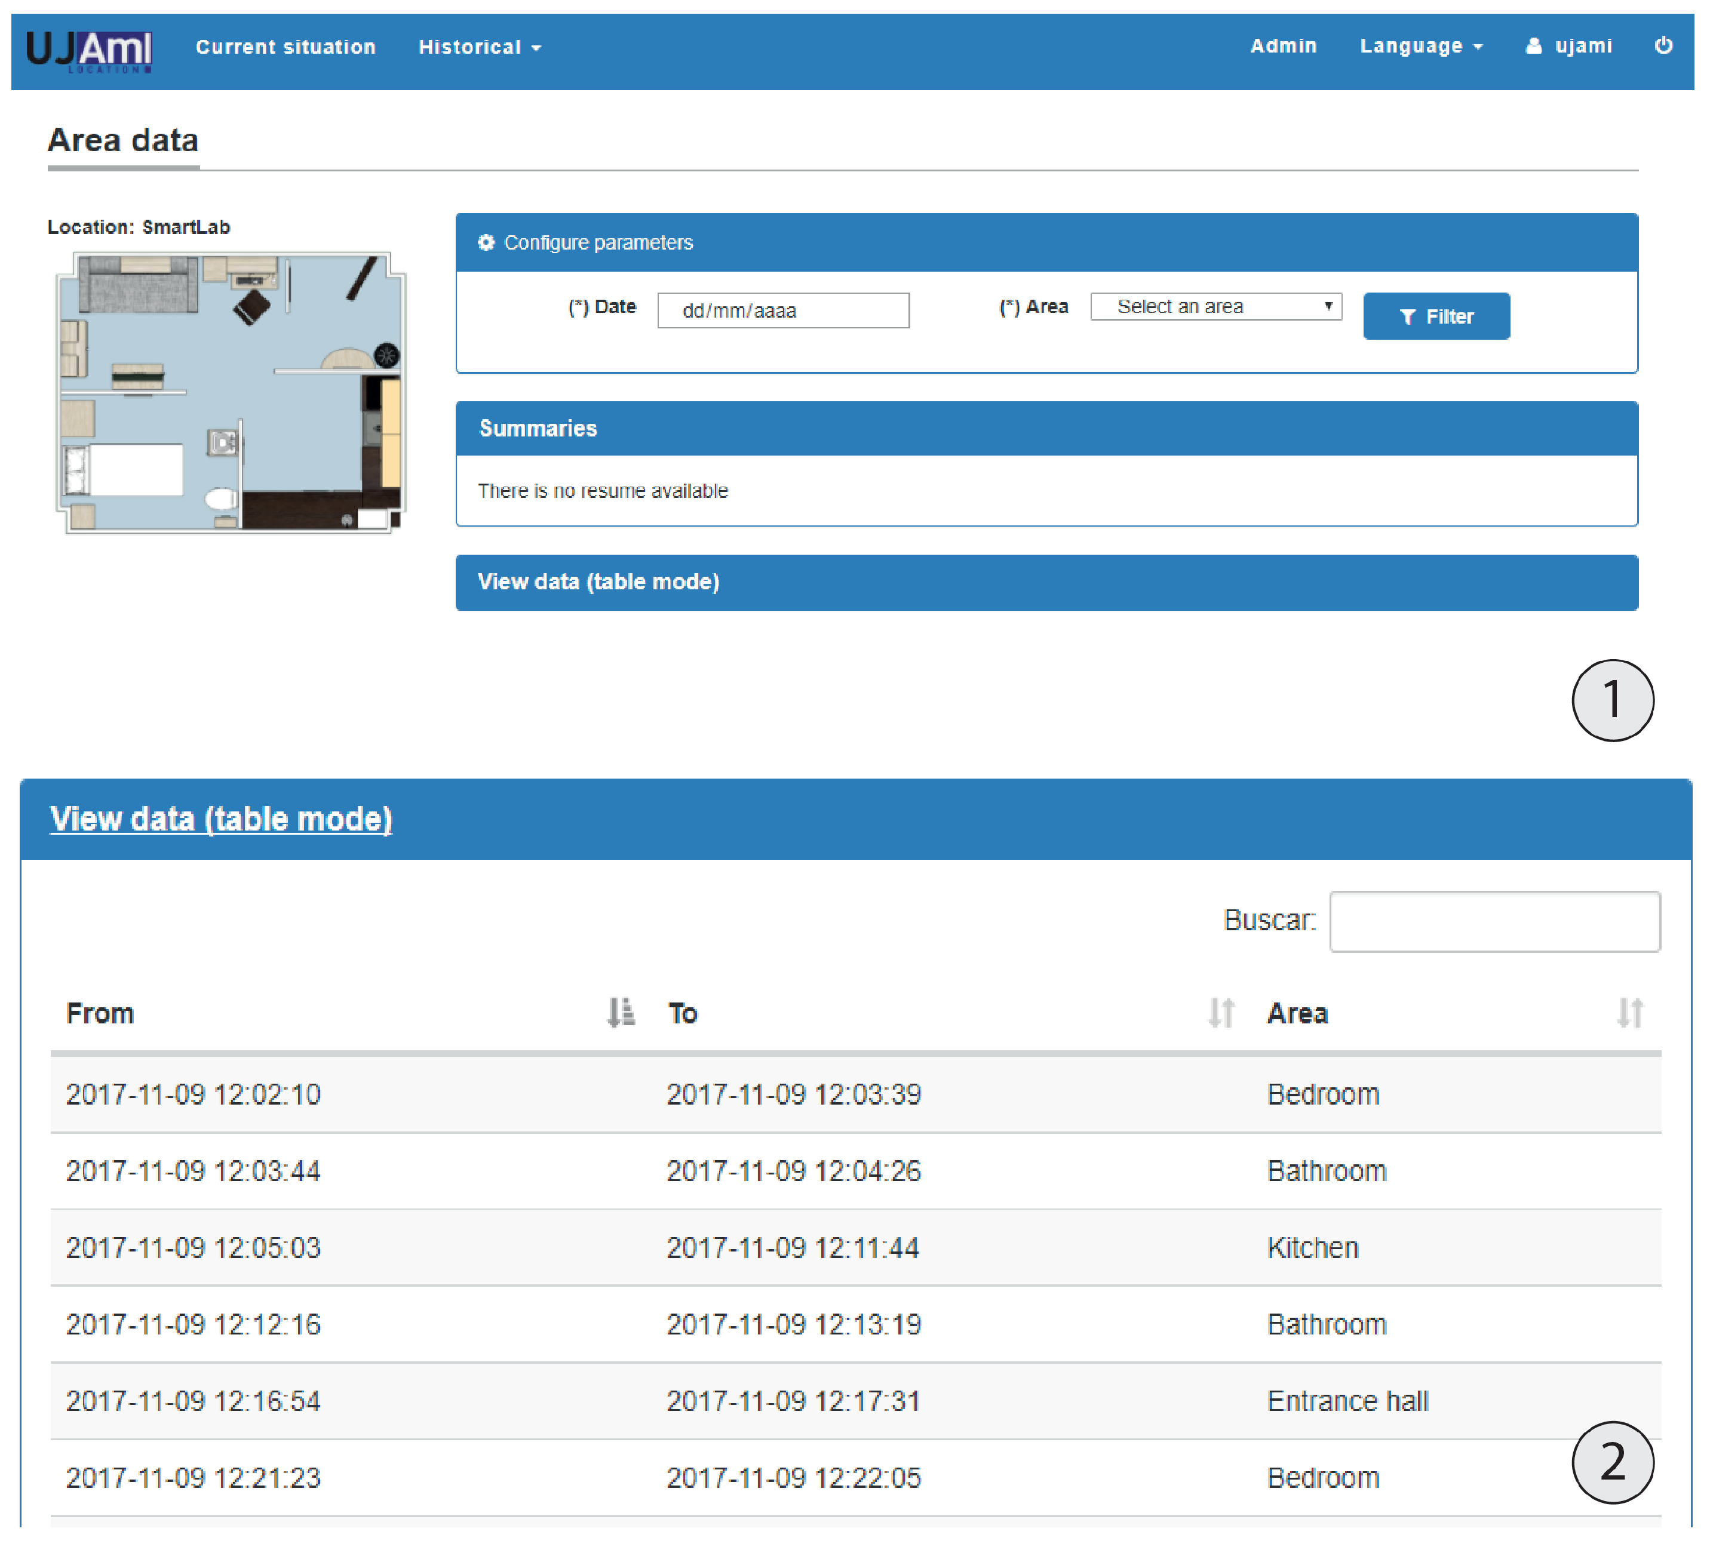Sort table by From column icon
Image resolution: width=1710 pixels, height=1553 pixels.
coord(621,1012)
